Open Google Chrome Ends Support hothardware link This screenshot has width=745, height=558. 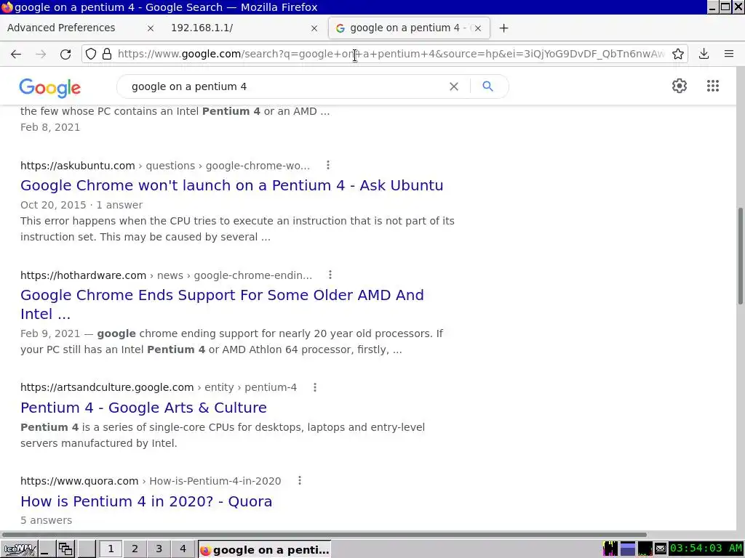pyautogui.click(x=222, y=304)
